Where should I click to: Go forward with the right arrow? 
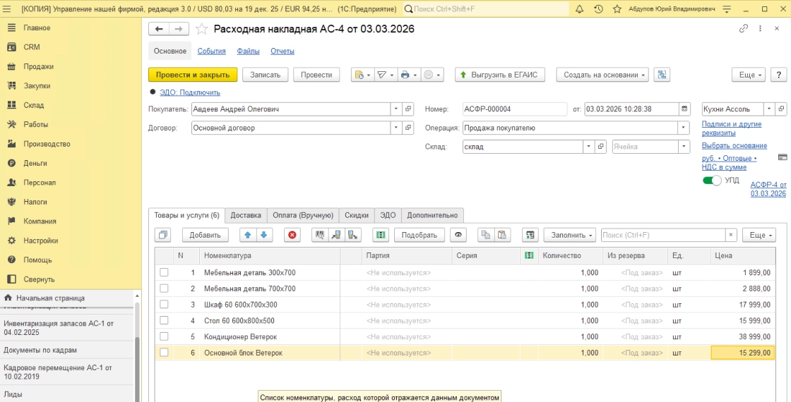pyautogui.click(x=179, y=29)
